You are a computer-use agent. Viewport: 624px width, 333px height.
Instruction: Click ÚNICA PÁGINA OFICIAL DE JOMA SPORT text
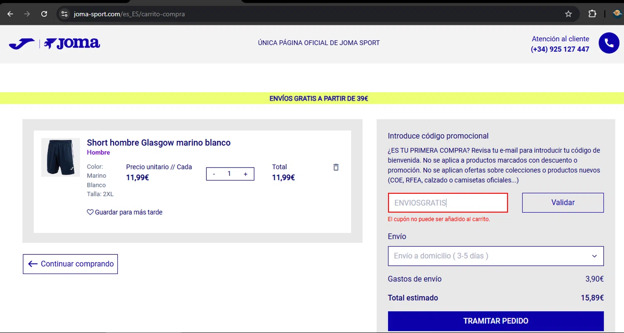(319, 42)
